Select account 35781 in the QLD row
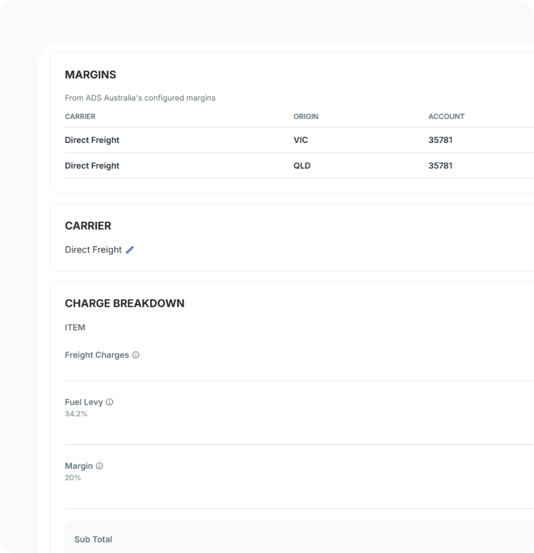Viewport: 534px width, 553px height. pos(440,166)
